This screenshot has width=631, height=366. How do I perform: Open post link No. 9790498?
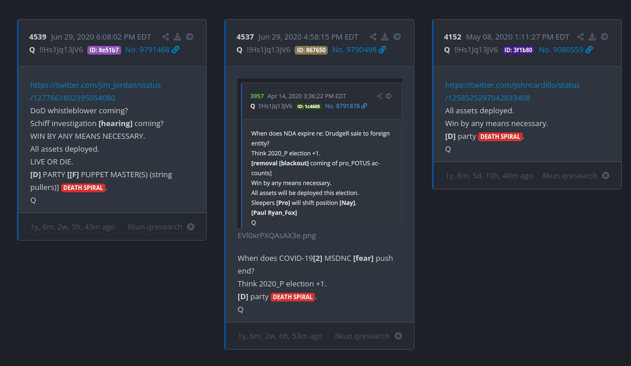[355, 50]
